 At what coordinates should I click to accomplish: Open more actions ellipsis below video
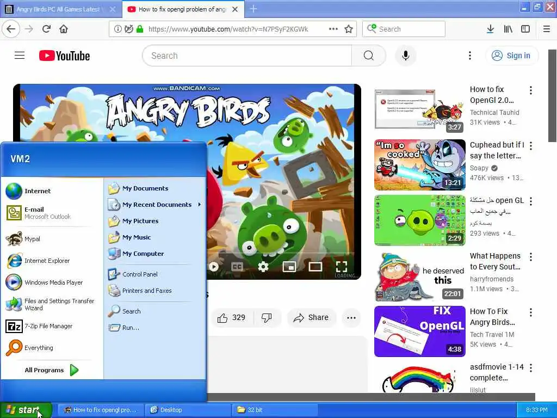[x=351, y=318]
